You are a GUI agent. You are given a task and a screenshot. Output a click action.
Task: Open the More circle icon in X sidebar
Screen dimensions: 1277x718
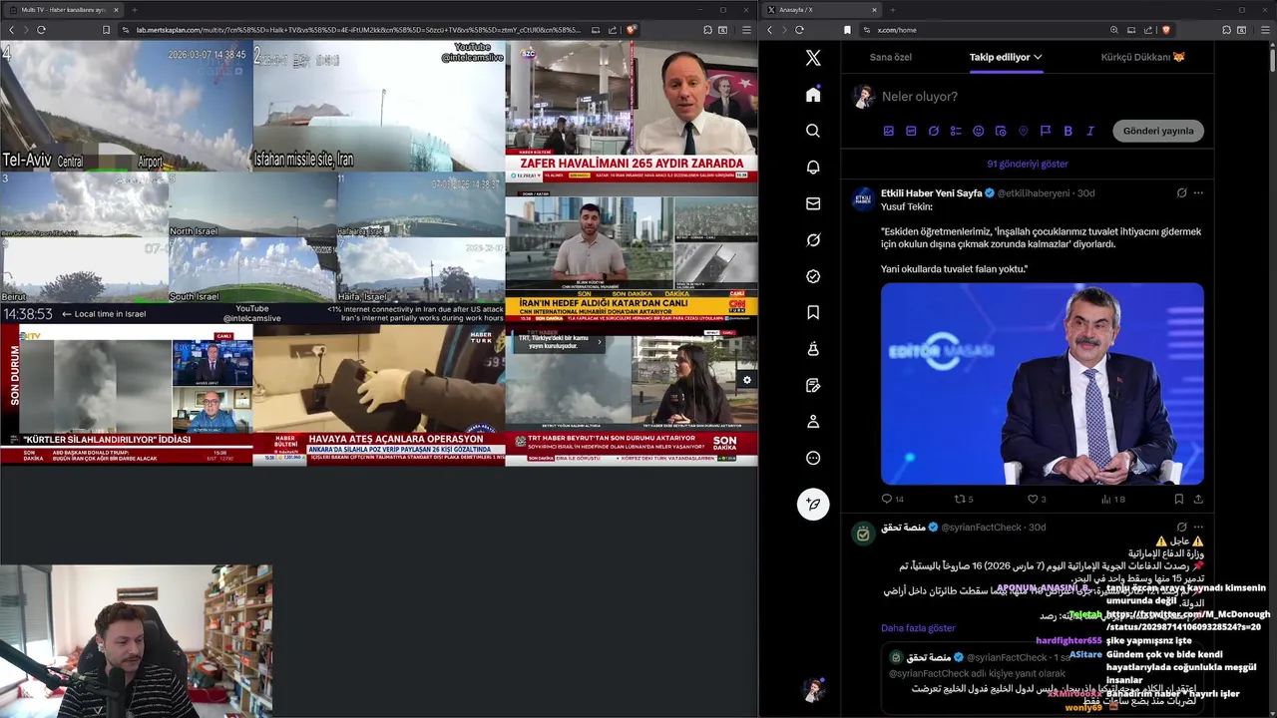tap(813, 458)
